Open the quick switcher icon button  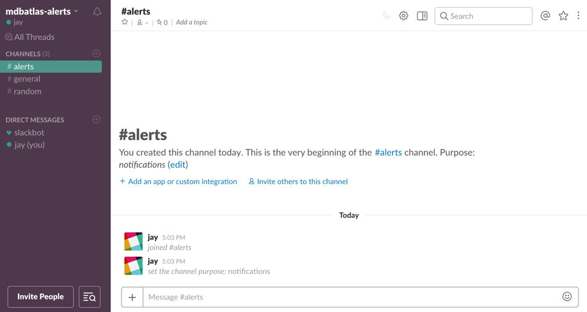pos(90,297)
